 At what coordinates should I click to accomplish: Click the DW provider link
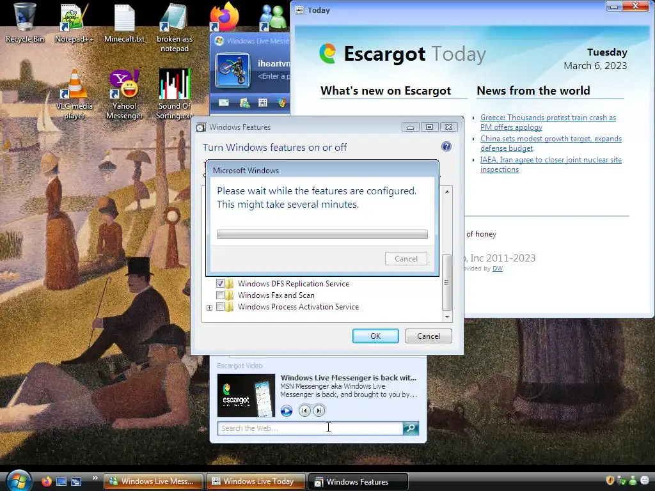coord(498,269)
